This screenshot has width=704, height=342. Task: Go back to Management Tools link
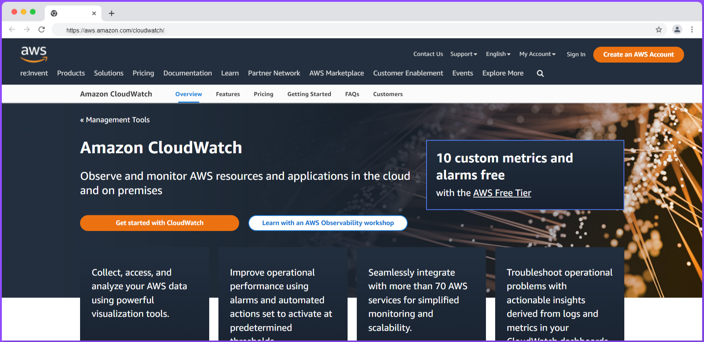click(115, 120)
